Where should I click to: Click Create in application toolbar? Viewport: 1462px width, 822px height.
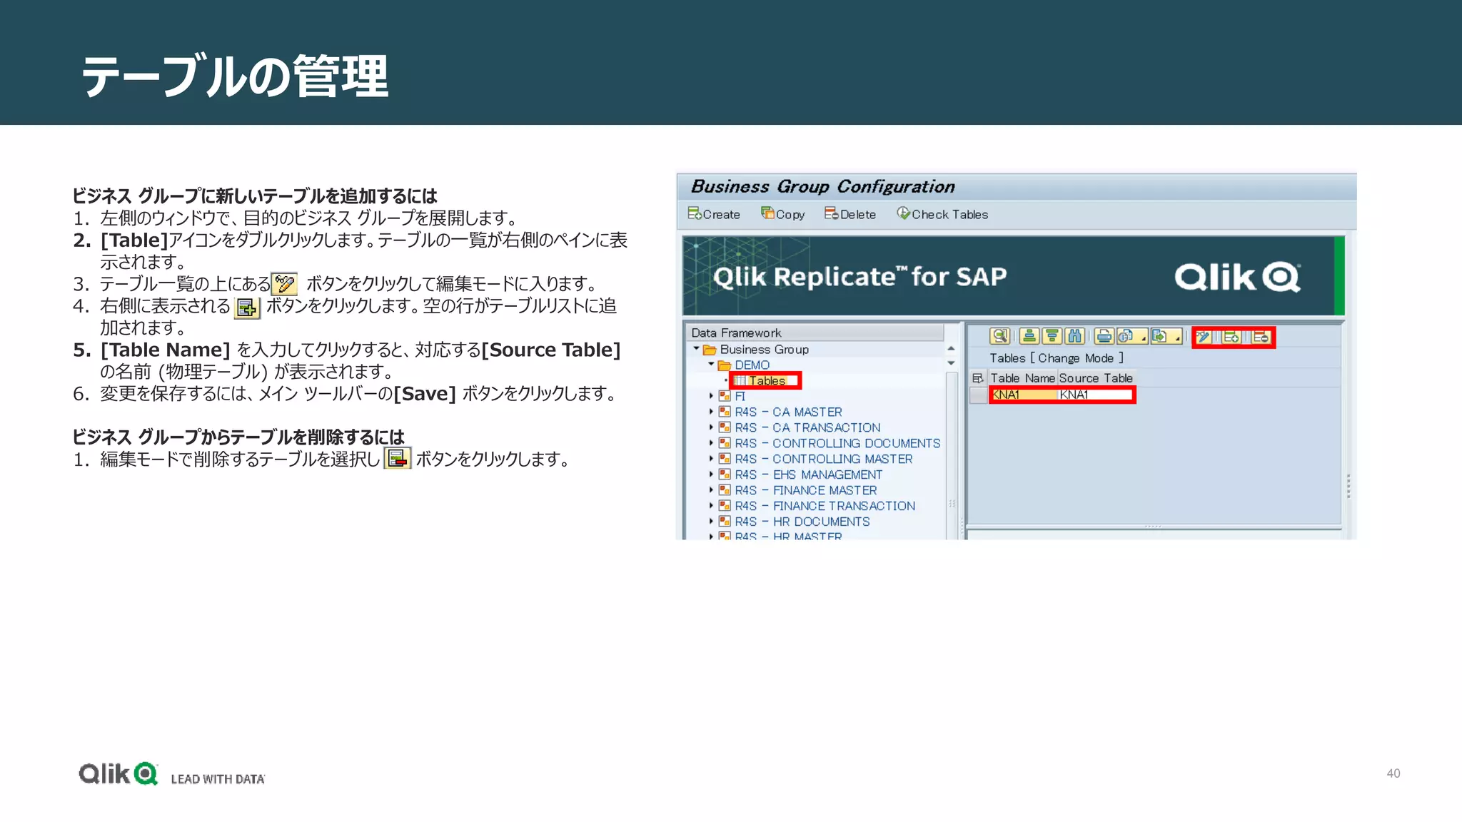point(714,214)
